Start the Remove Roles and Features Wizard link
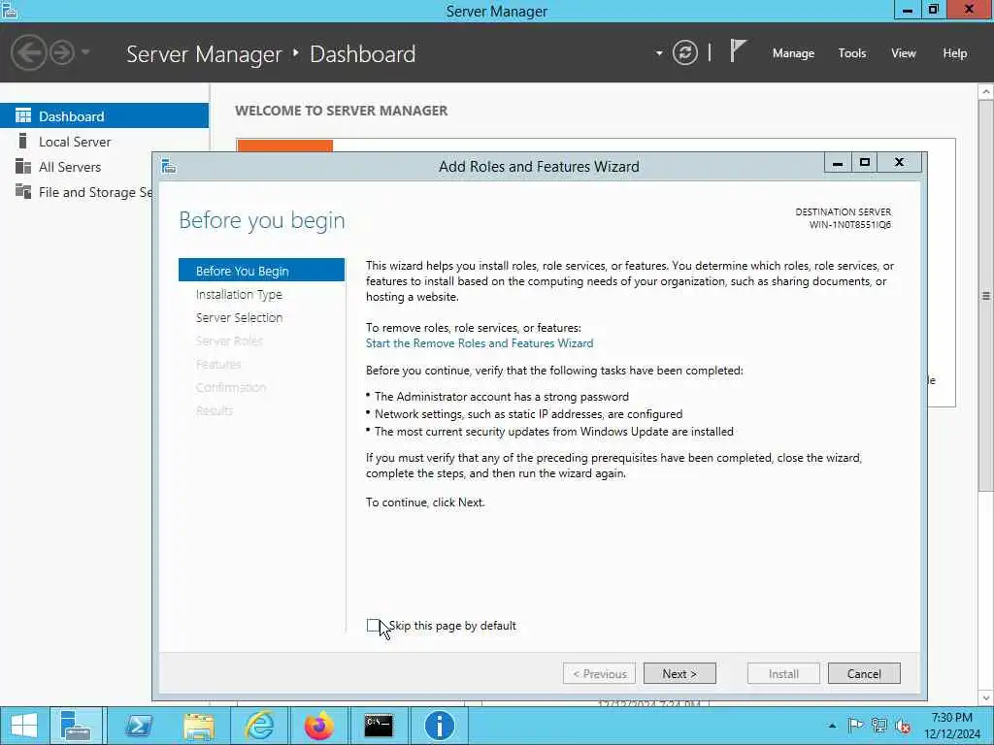 click(480, 343)
